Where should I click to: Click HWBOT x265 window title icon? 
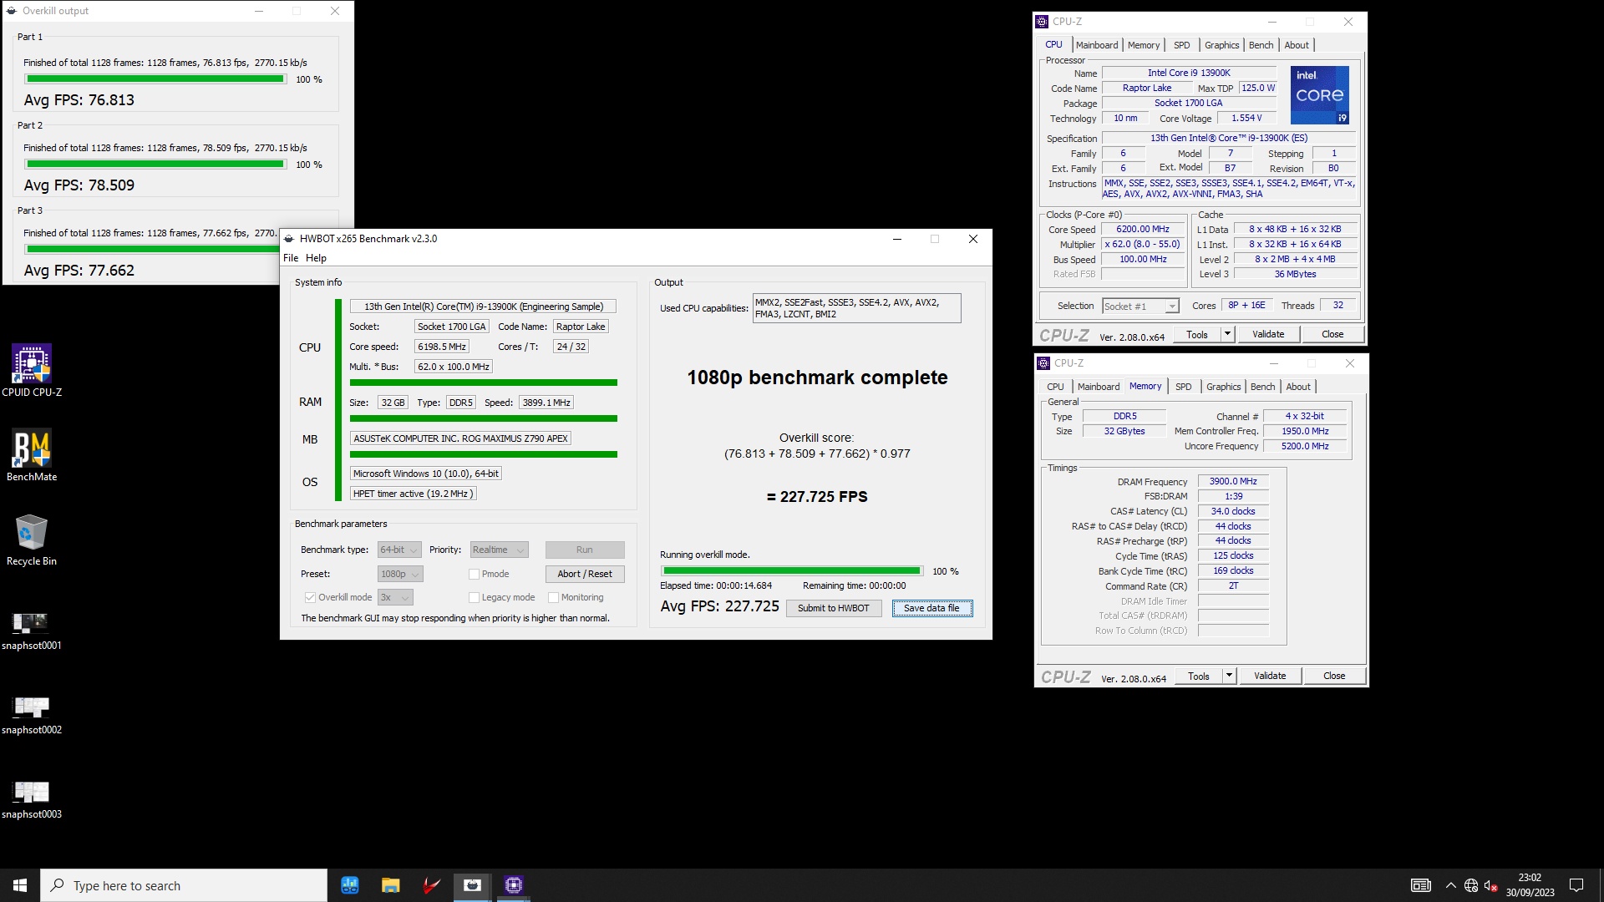[x=289, y=239]
